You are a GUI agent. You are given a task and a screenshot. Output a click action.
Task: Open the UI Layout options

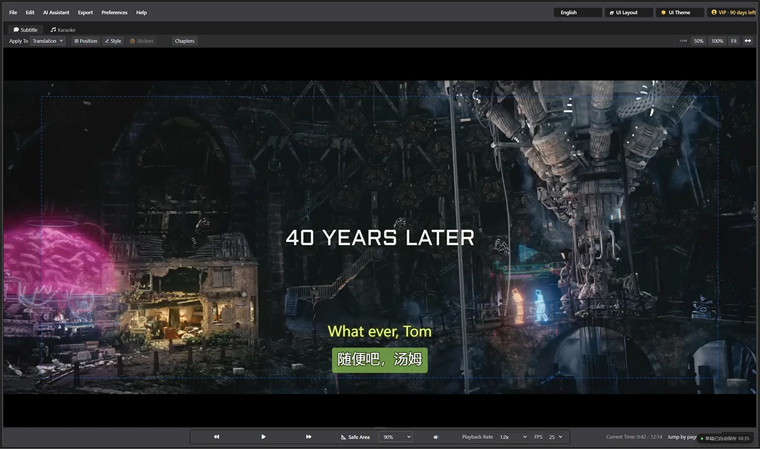(x=628, y=13)
